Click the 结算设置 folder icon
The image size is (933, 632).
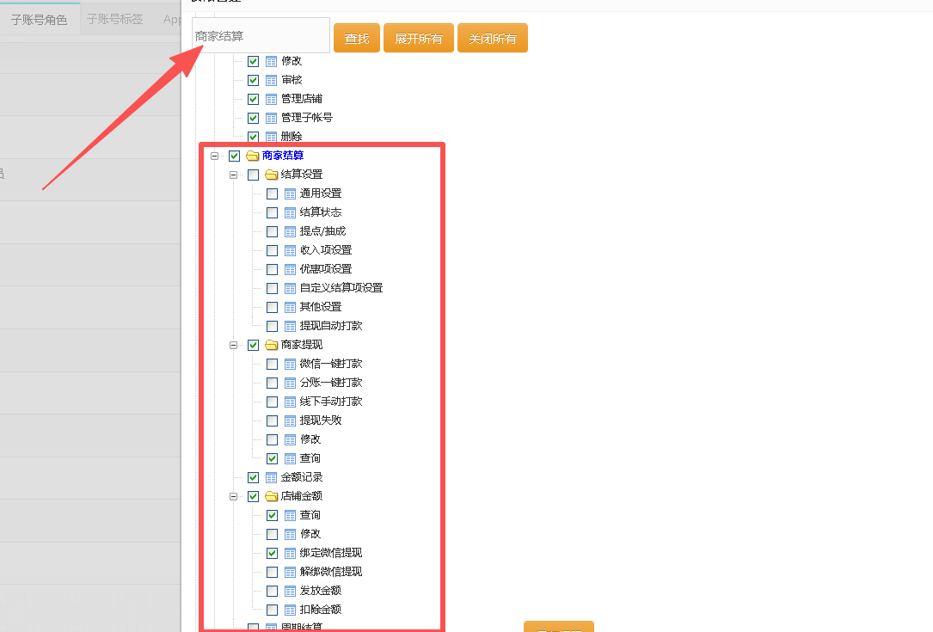[x=271, y=175]
